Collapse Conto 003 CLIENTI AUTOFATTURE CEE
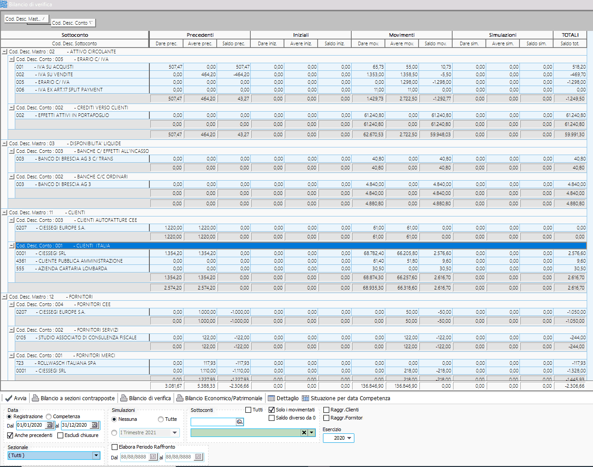 tap(12, 220)
